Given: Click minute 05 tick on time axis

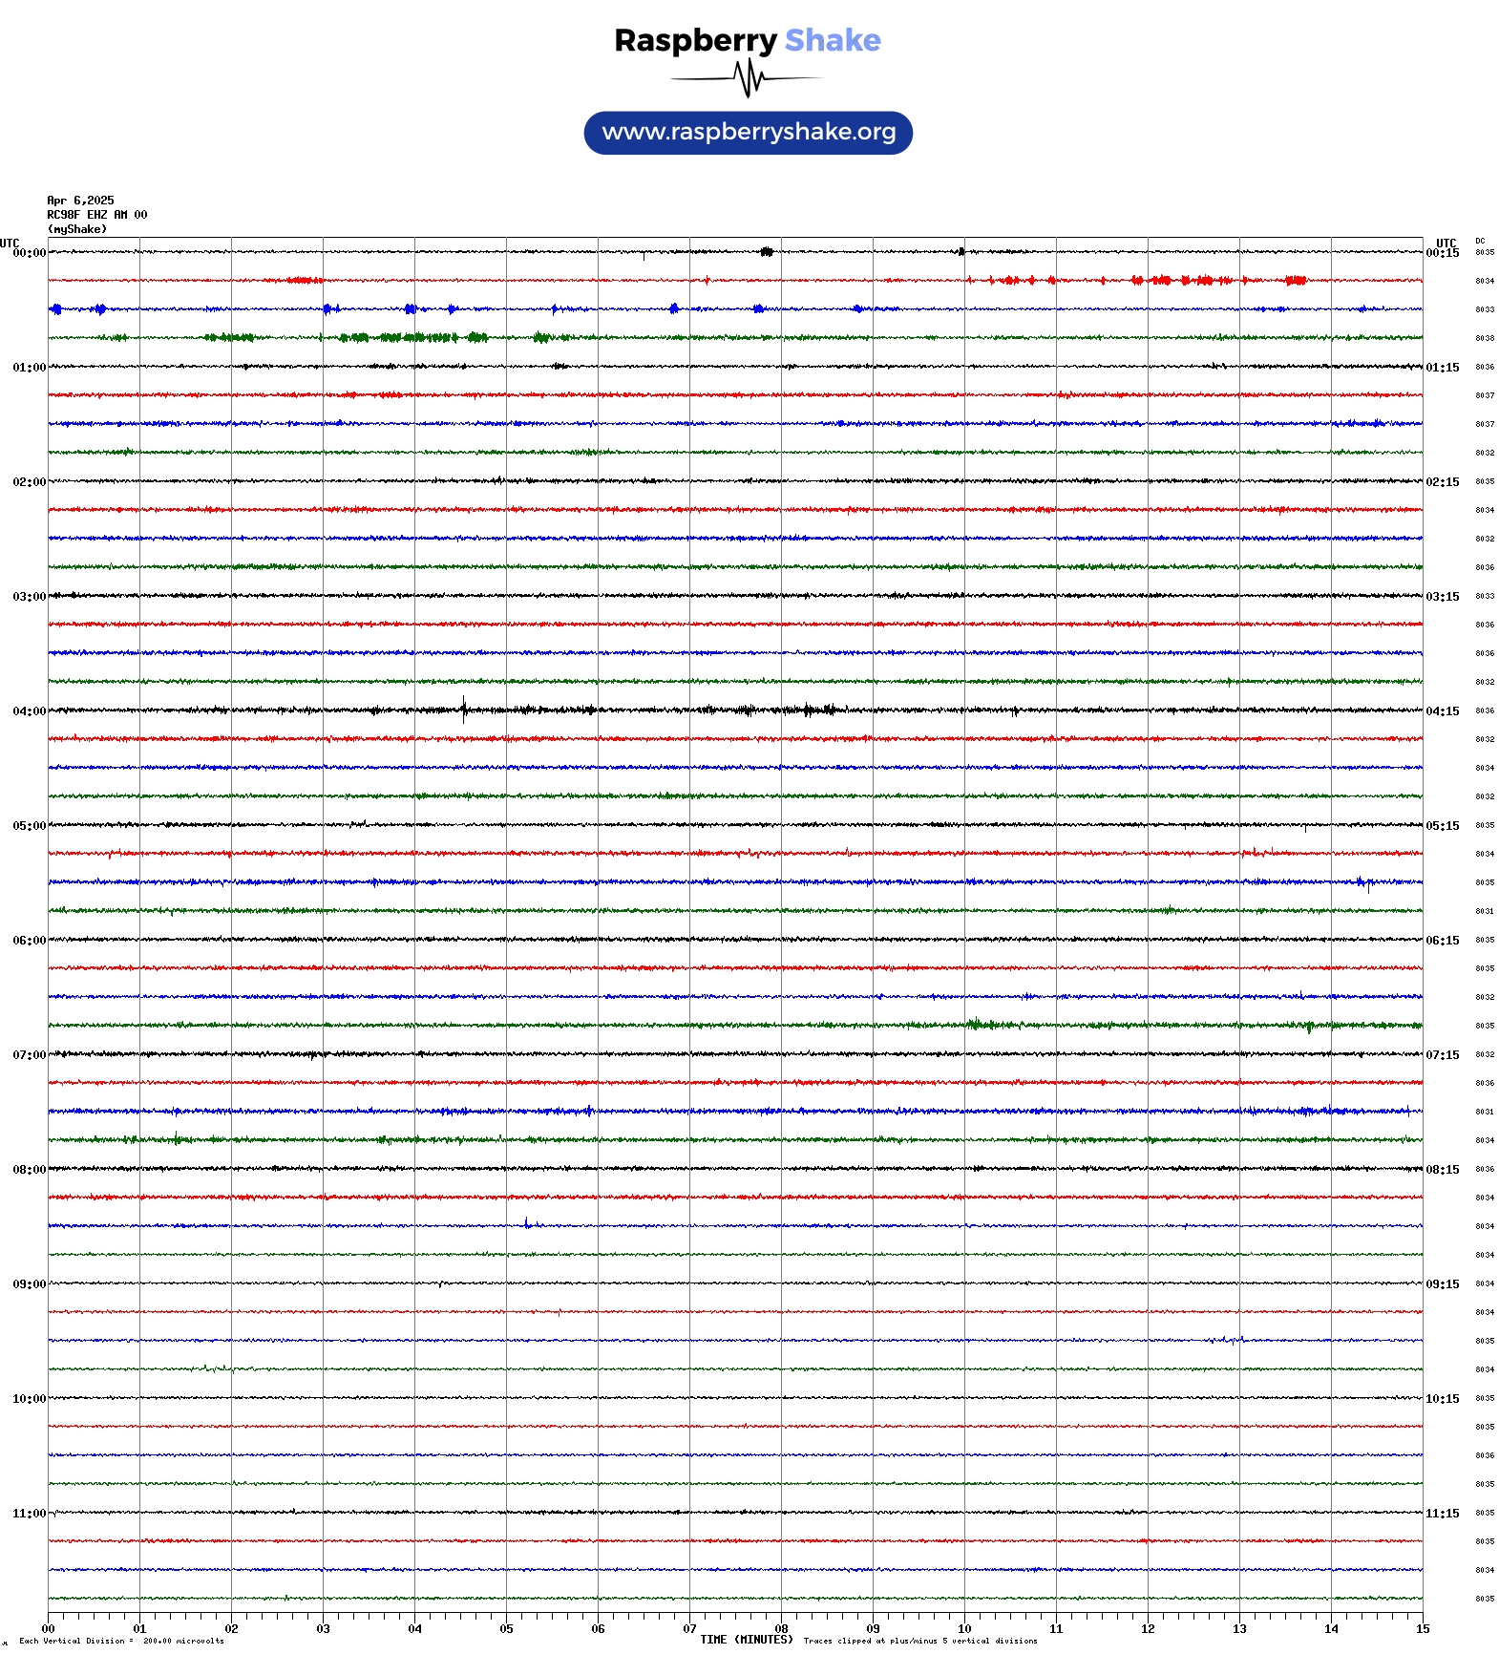Looking at the screenshot, I should [506, 1629].
